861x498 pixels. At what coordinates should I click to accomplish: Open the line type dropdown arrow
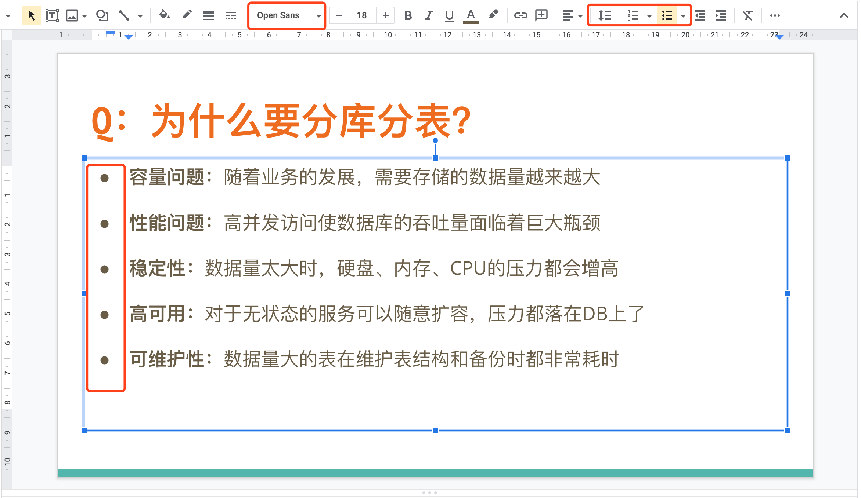[140, 16]
